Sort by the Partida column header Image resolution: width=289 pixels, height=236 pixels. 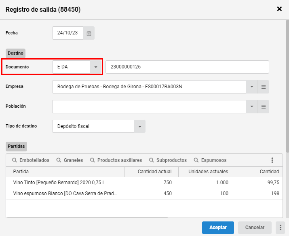pyautogui.click(x=65, y=172)
